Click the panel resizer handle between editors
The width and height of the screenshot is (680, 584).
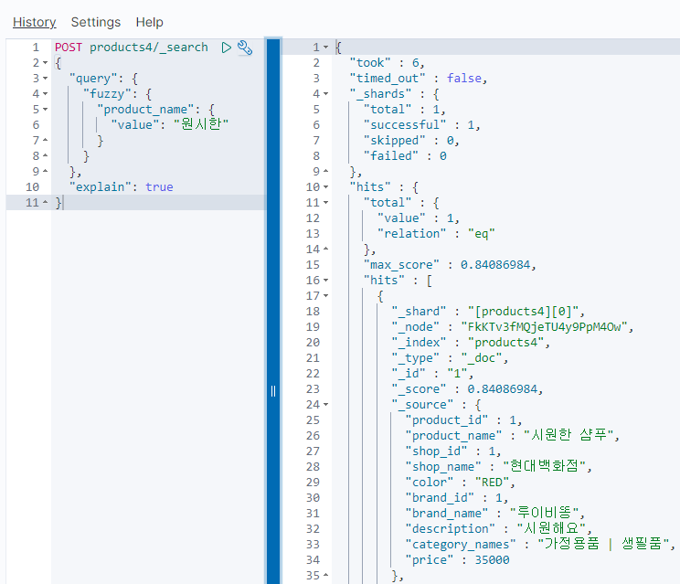tap(272, 391)
